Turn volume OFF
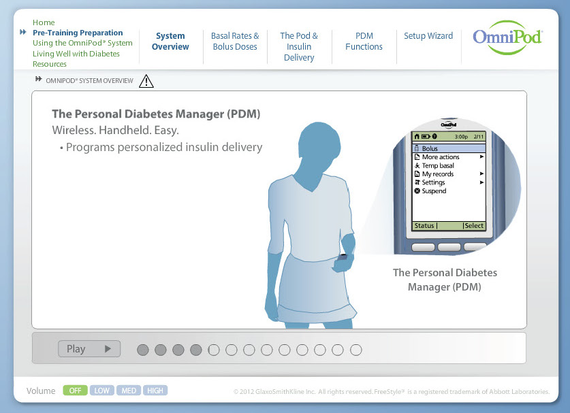Viewport: 570px width, 413px height. 75,391
